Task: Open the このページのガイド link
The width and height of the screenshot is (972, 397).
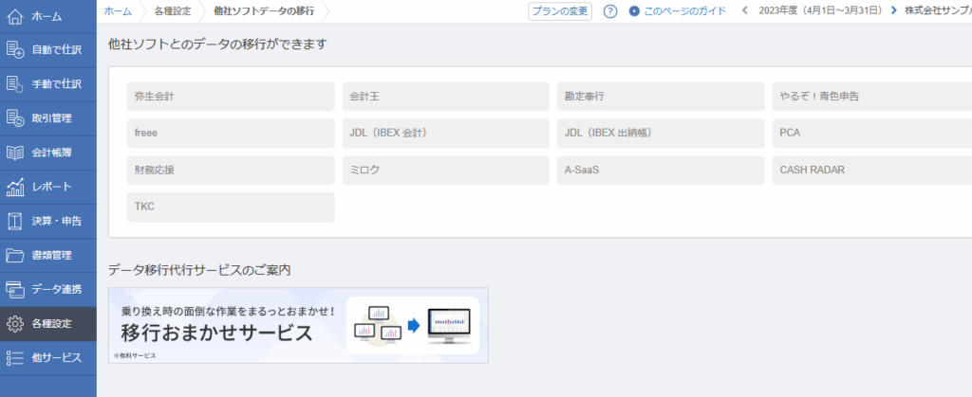Action: (678, 11)
